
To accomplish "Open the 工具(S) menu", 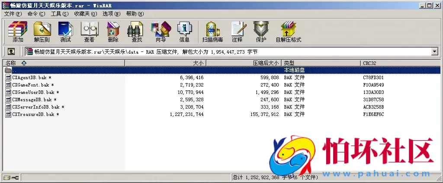I will click(60, 13).
